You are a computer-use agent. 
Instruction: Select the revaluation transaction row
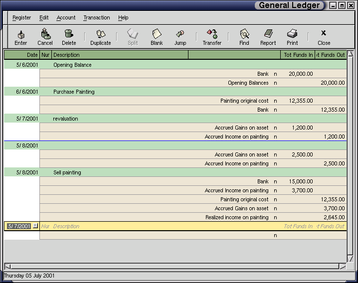(x=176, y=119)
